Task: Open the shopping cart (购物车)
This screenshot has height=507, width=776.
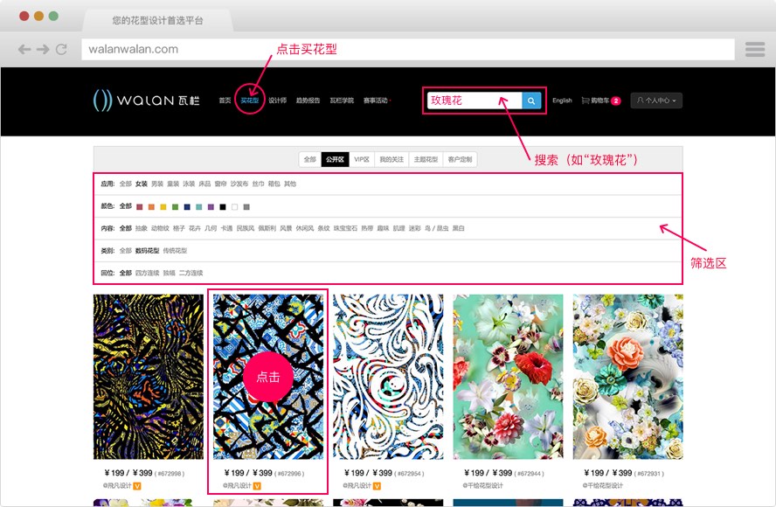Action: click(x=599, y=101)
